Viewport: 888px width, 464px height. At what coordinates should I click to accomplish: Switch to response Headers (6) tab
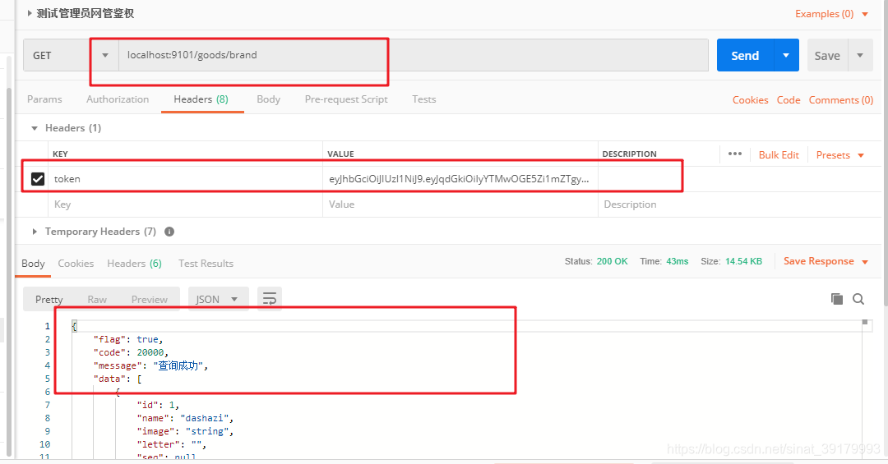[x=134, y=263]
